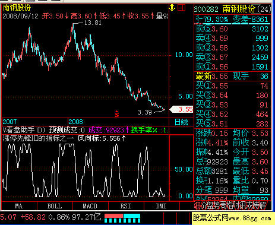Image resolution: width=275 pixels, height=225 pixels.
Task: Click the 3.39 low price label
Action: click(144, 112)
